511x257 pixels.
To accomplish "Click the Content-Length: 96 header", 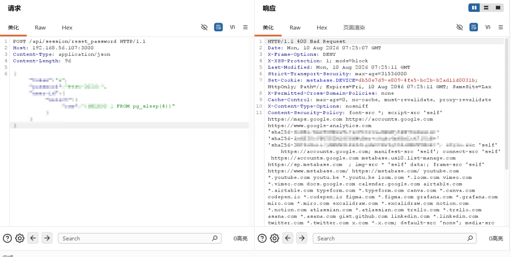I will (x=42, y=61).
